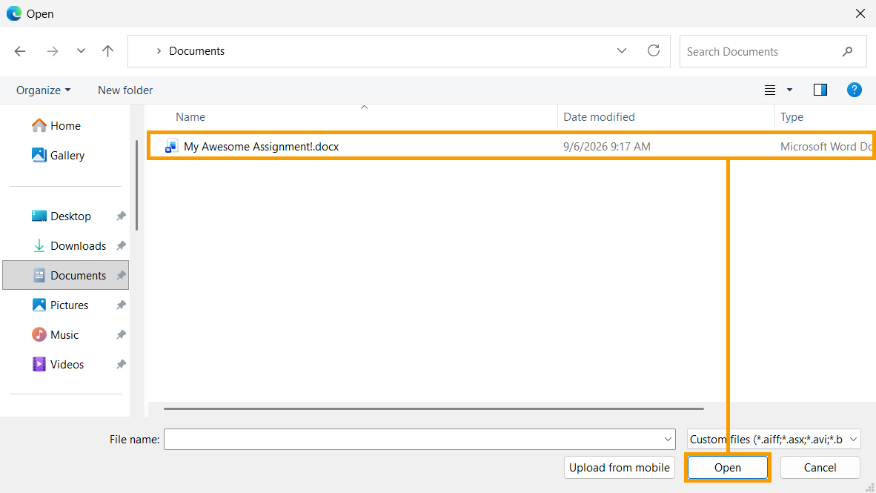Click the up-one-level arrow icon

(x=107, y=51)
